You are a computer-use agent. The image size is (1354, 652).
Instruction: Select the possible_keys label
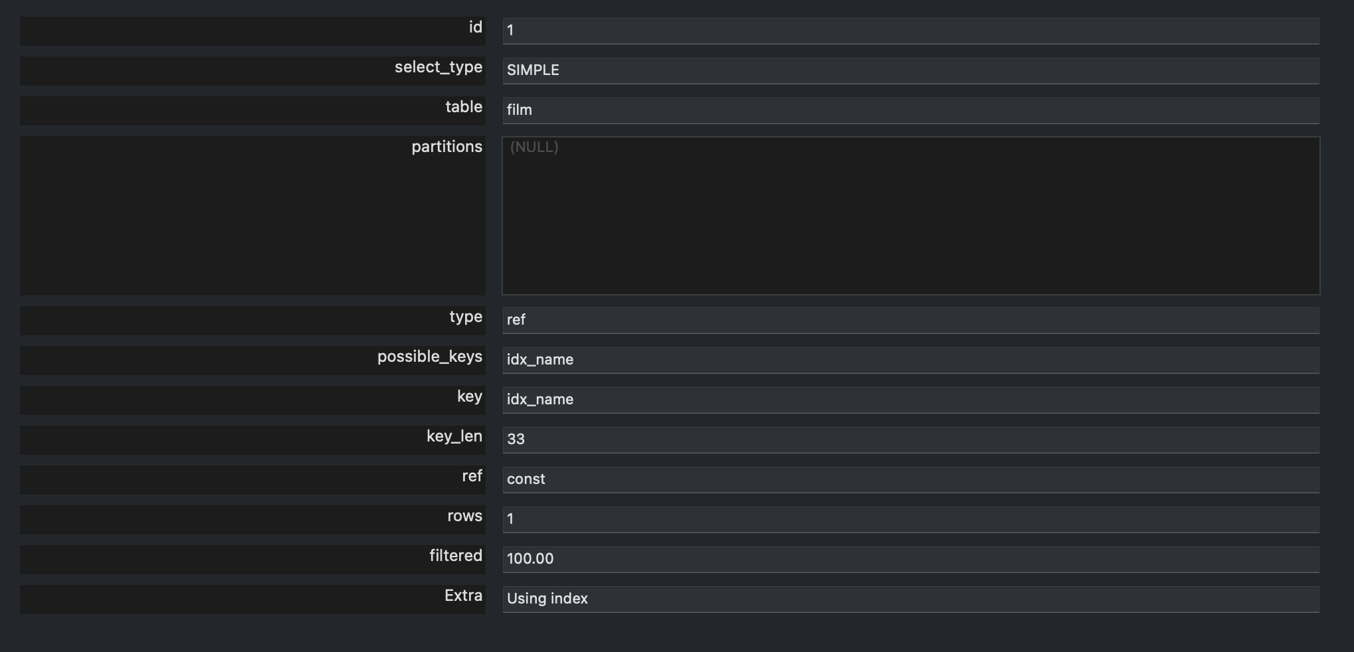pos(429,357)
